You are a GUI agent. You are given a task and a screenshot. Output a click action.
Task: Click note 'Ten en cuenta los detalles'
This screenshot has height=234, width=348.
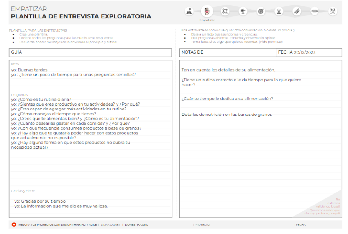(x=228, y=70)
